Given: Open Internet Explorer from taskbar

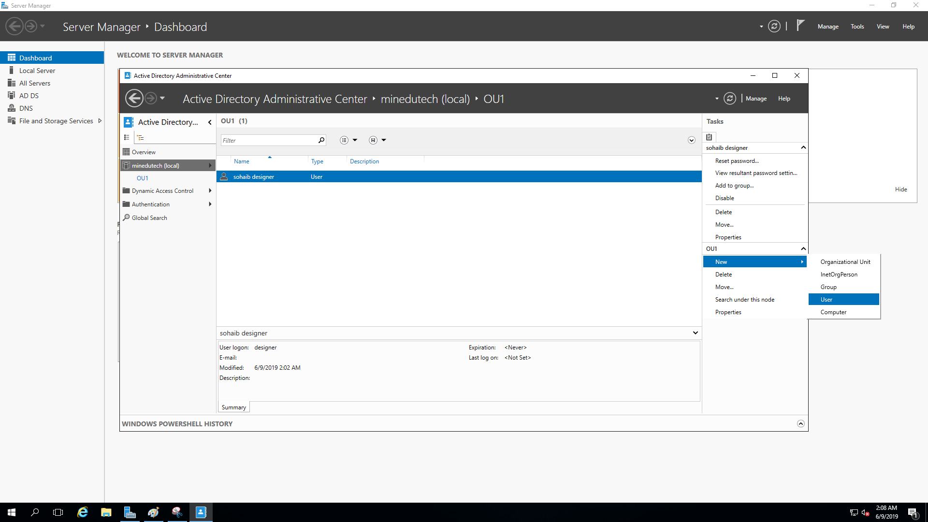Looking at the screenshot, I should [x=83, y=512].
